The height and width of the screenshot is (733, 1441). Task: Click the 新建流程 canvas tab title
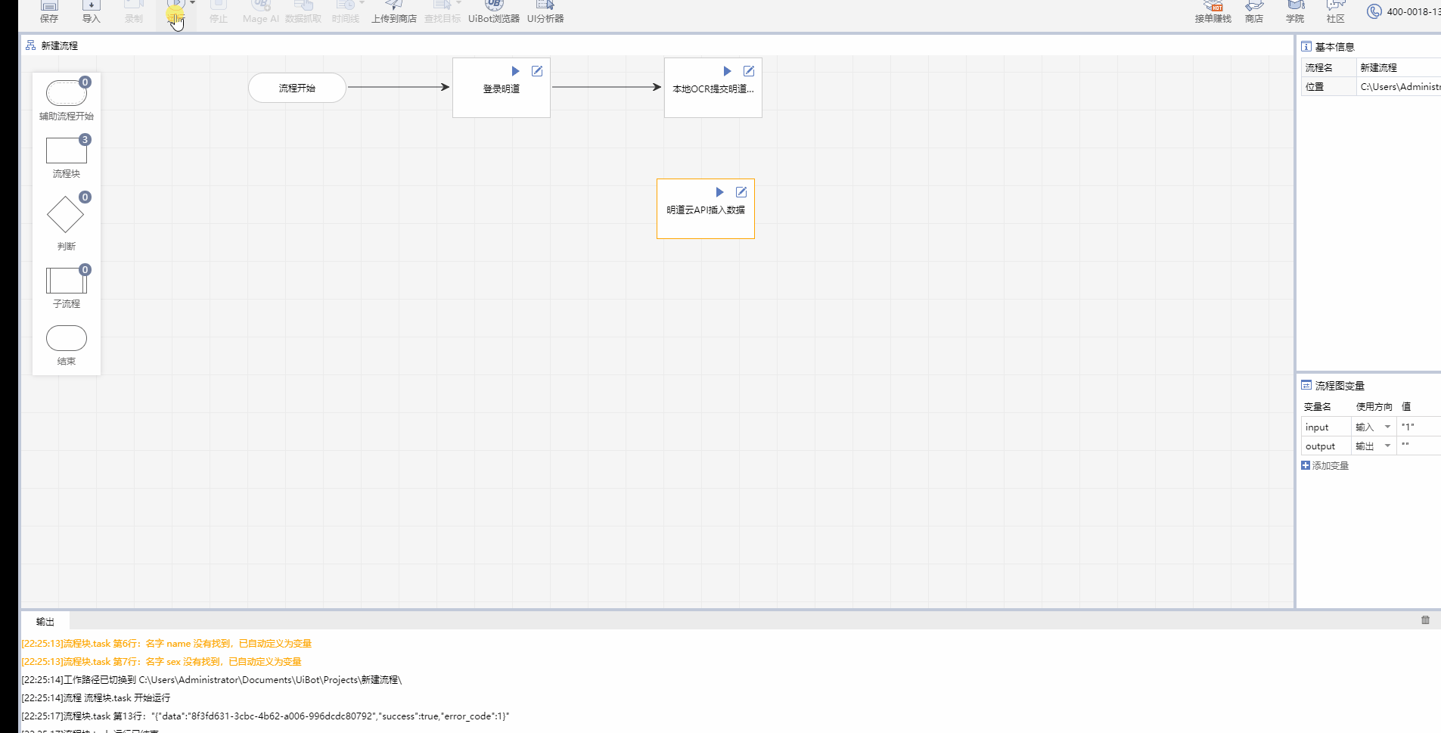(x=59, y=45)
